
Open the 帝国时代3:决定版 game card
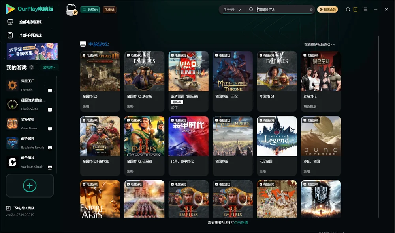coord(144,81)
